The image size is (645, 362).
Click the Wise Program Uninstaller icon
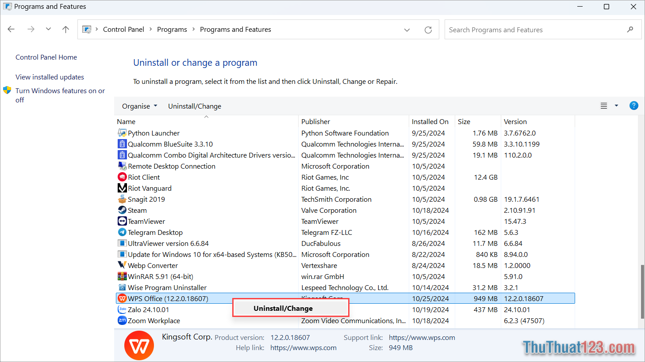122,287
